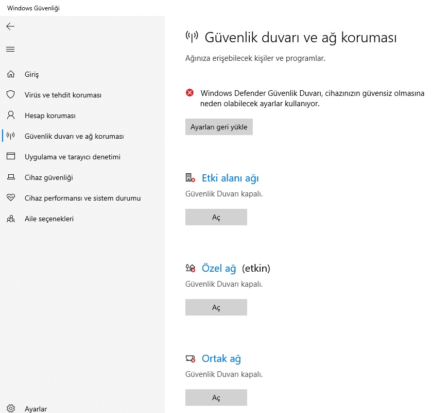Open Cihaz performansı ve sistem durumu
Viewport: 432px width, 413px height.
coord(82,198)
